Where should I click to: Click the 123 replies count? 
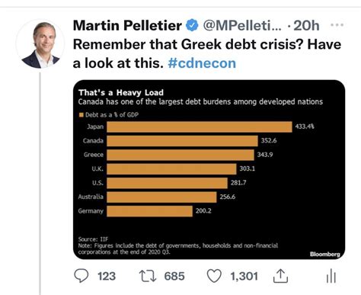(x=107, y=276)
